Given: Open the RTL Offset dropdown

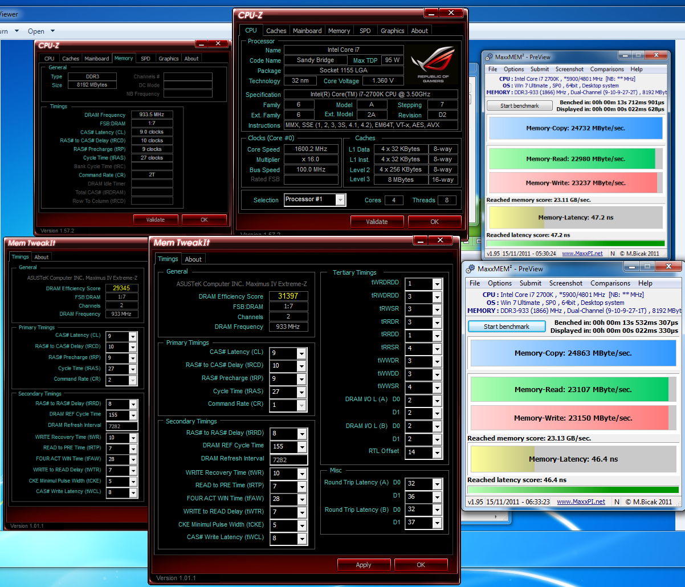Looking at the screenshot, I should tap(437, 452).
